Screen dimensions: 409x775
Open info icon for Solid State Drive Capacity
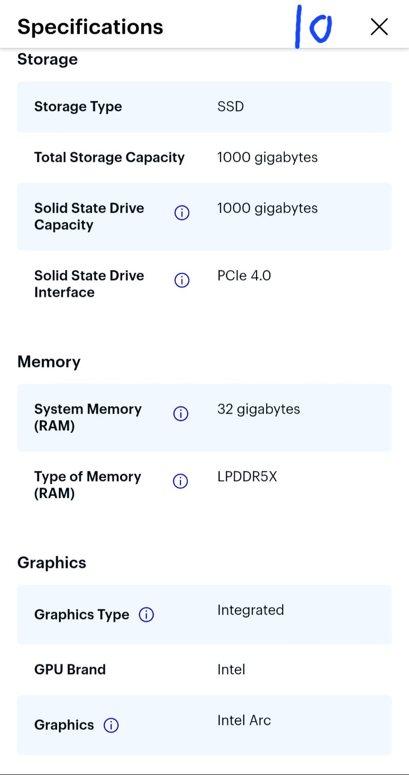click(182, 213)
